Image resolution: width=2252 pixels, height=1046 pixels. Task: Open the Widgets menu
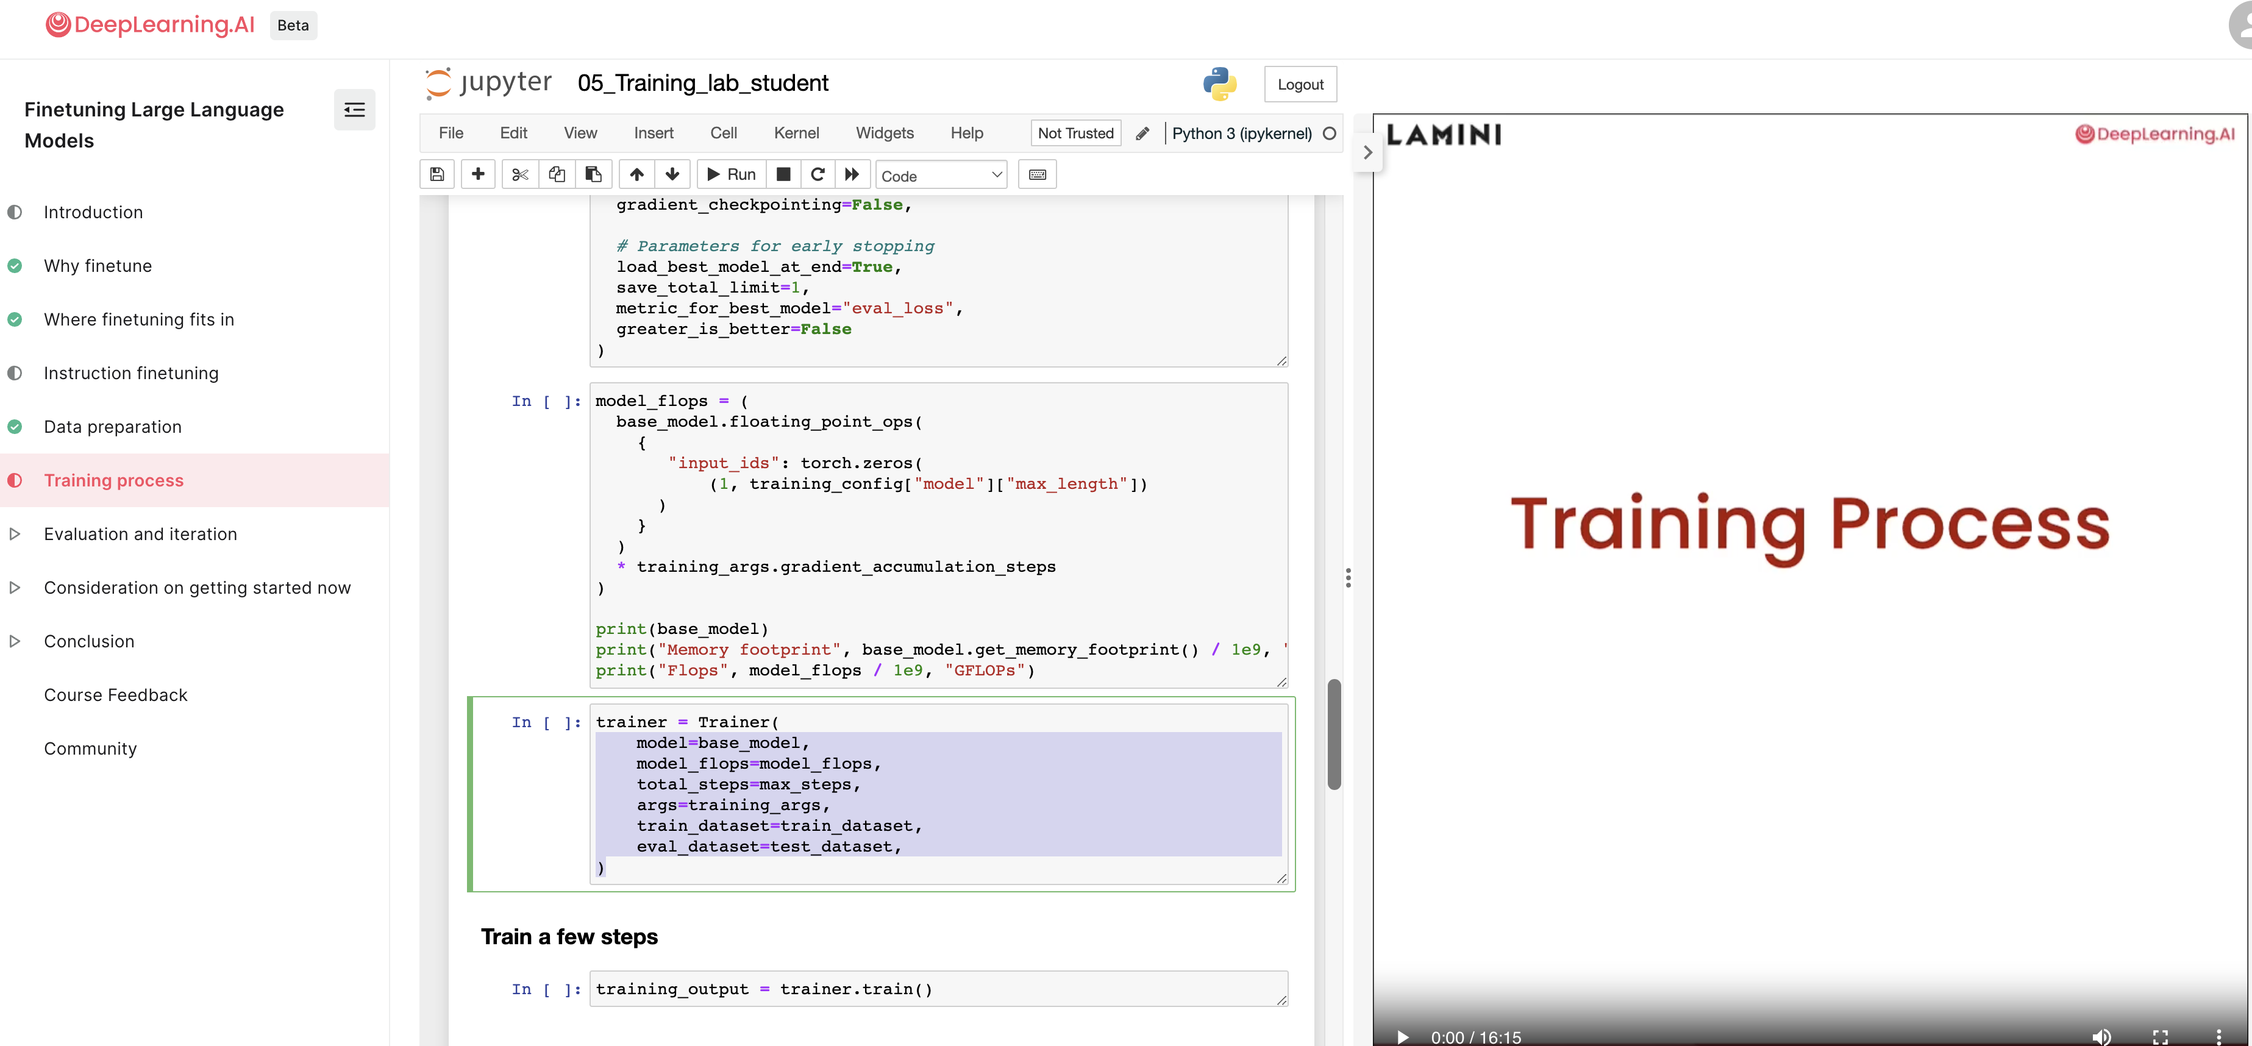click(885, 133)
